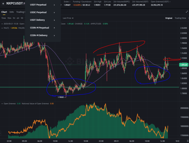Open the Open Interest(USDT) link

point(161,2)
